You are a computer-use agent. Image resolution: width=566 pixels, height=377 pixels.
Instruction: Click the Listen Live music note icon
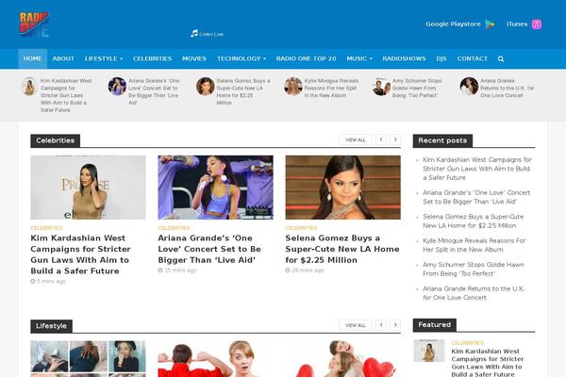194,33
